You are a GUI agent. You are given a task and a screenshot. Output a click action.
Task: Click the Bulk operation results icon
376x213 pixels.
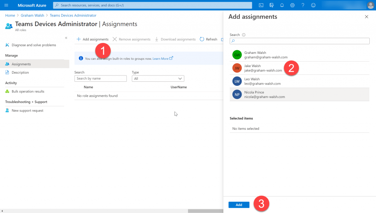[7, 91]
